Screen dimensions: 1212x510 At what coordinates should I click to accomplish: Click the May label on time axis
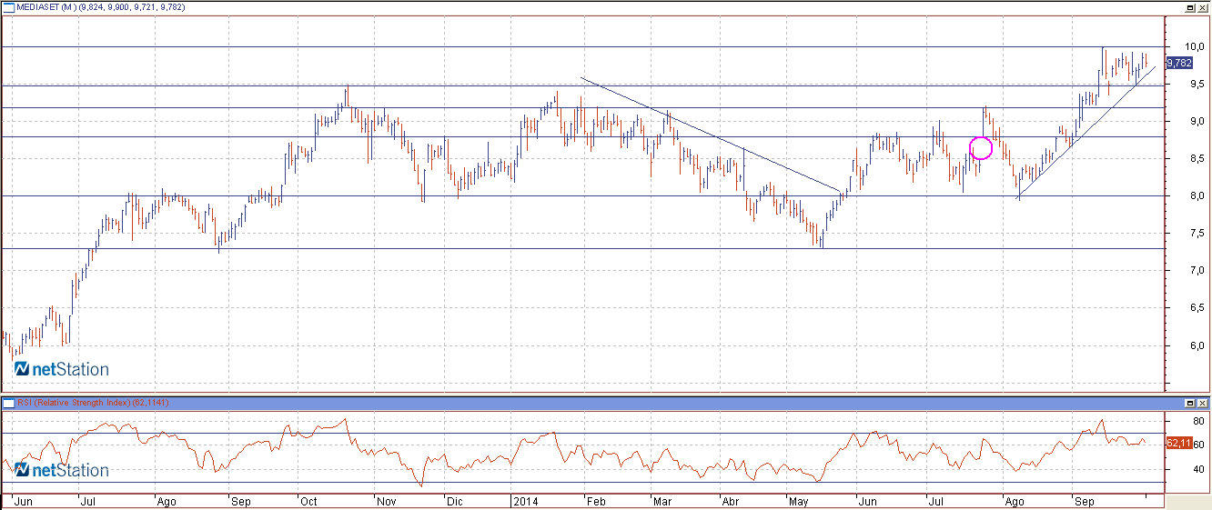(x=798, y=501)
